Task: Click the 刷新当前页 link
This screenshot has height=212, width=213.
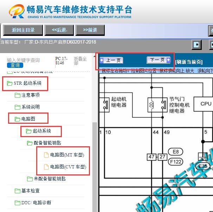Action: coord(189,62)
